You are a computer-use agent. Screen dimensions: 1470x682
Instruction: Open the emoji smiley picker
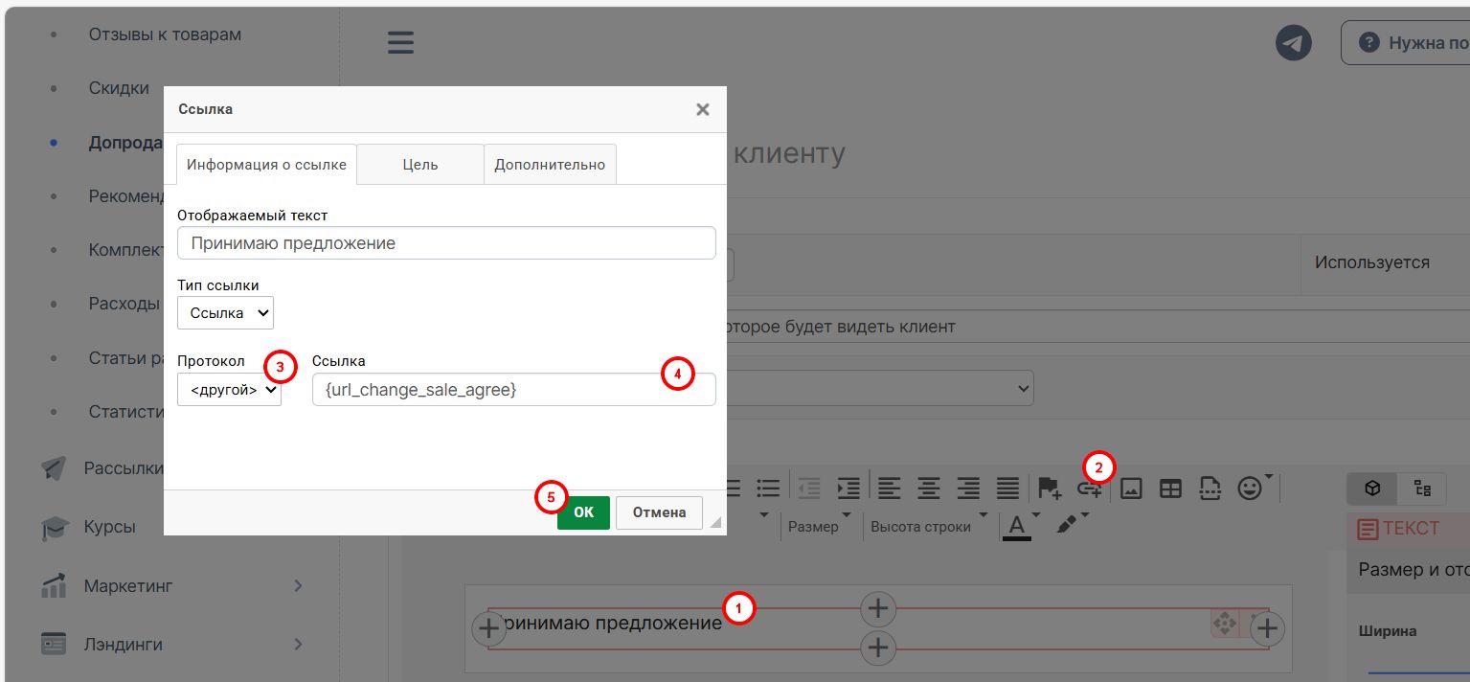[1250, 489]
